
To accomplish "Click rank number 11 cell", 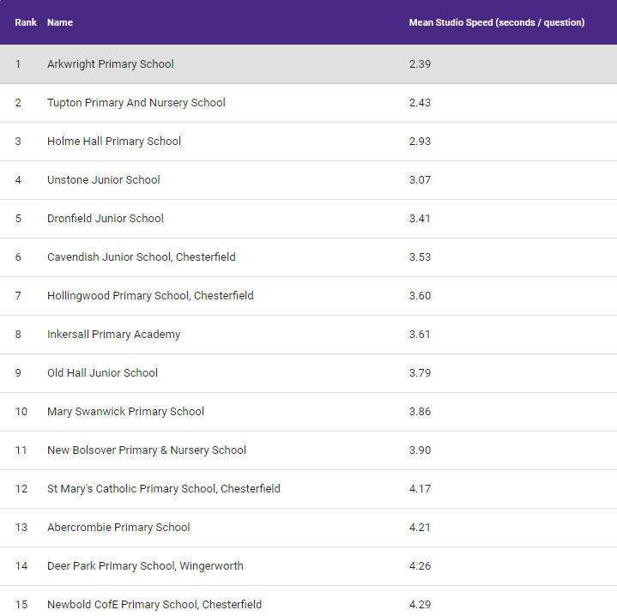I will pyautogui.click(x=21, y=450).
